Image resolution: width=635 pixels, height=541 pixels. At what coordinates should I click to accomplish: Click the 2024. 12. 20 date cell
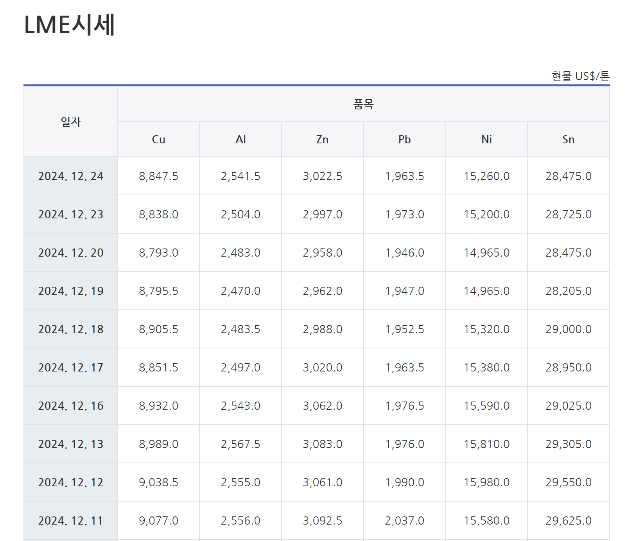[x=71, y=253]
